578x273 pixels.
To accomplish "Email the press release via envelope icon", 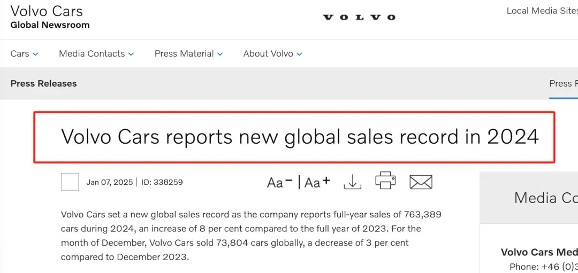I will pyautogui.click(x=421, y=182).
